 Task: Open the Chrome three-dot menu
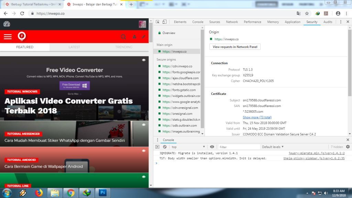[346, 13]
